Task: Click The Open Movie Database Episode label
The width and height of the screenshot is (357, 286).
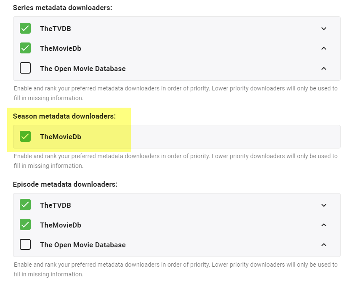Action: coord(83,245)
